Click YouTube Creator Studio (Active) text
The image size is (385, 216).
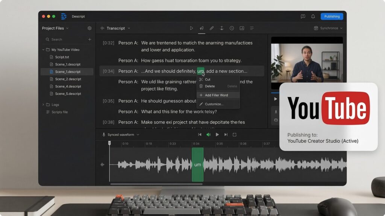pos(323,141)
